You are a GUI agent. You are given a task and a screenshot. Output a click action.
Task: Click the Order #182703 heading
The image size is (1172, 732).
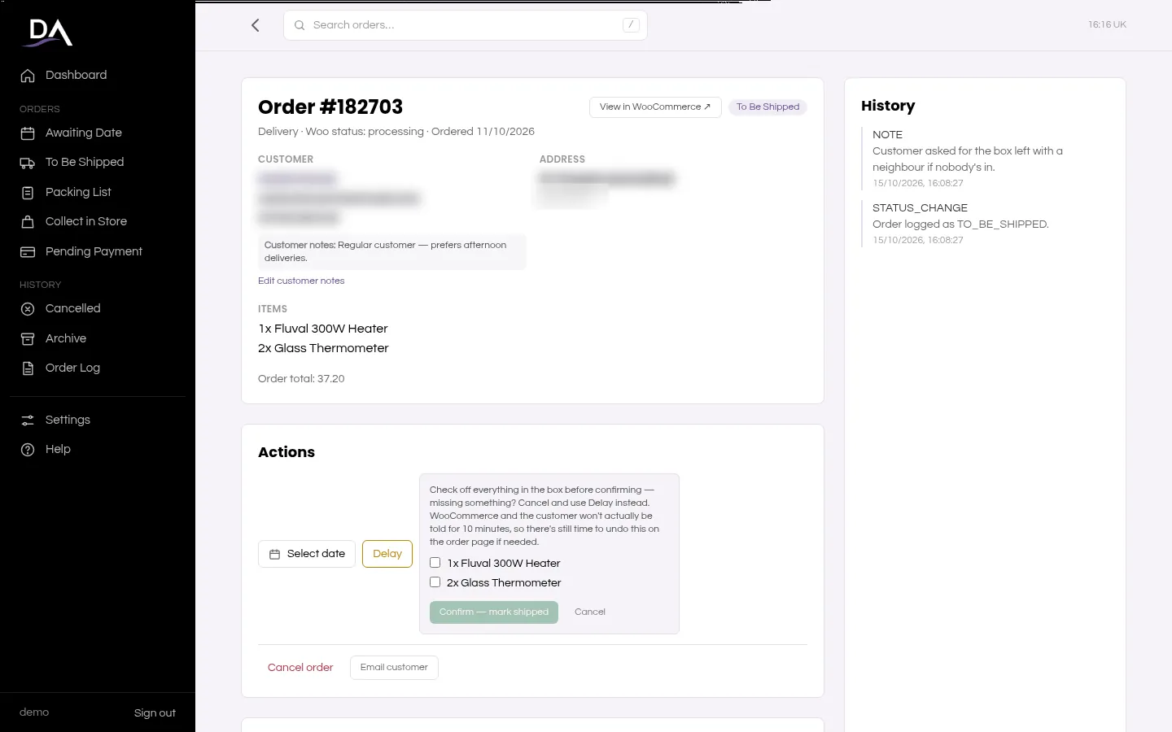(330, 107)
